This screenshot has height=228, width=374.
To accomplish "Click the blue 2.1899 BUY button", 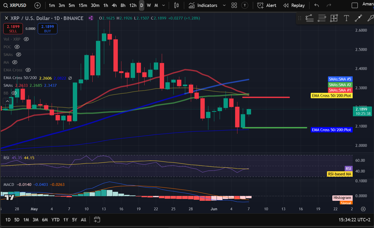I will [x=48, y=28].
